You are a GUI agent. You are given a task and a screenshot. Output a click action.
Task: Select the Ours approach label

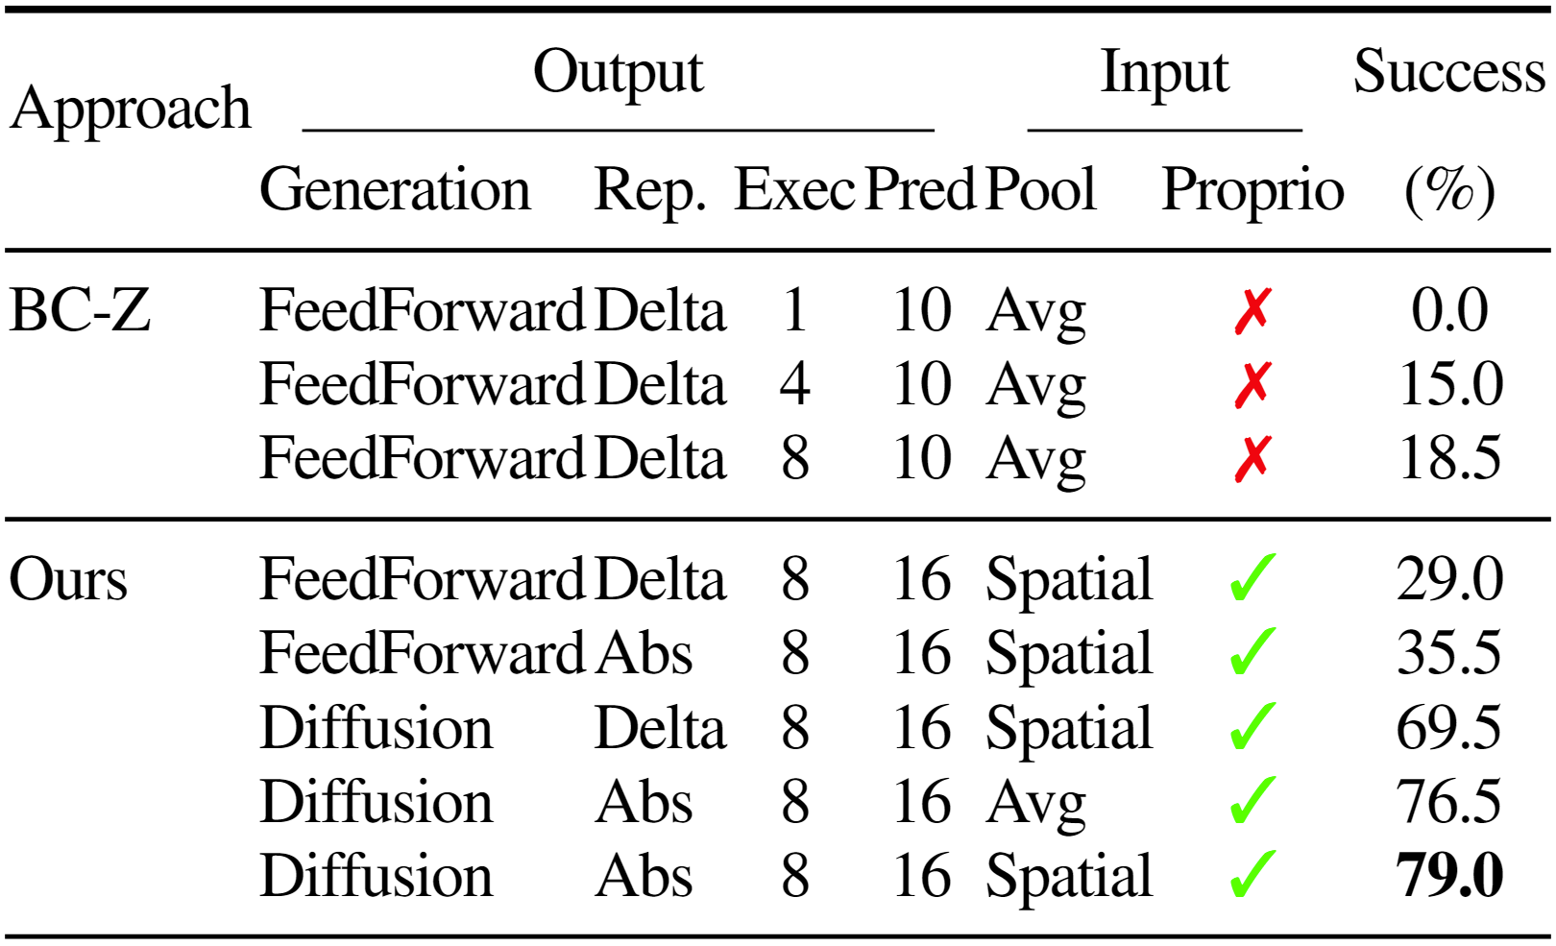coord(67,579)
